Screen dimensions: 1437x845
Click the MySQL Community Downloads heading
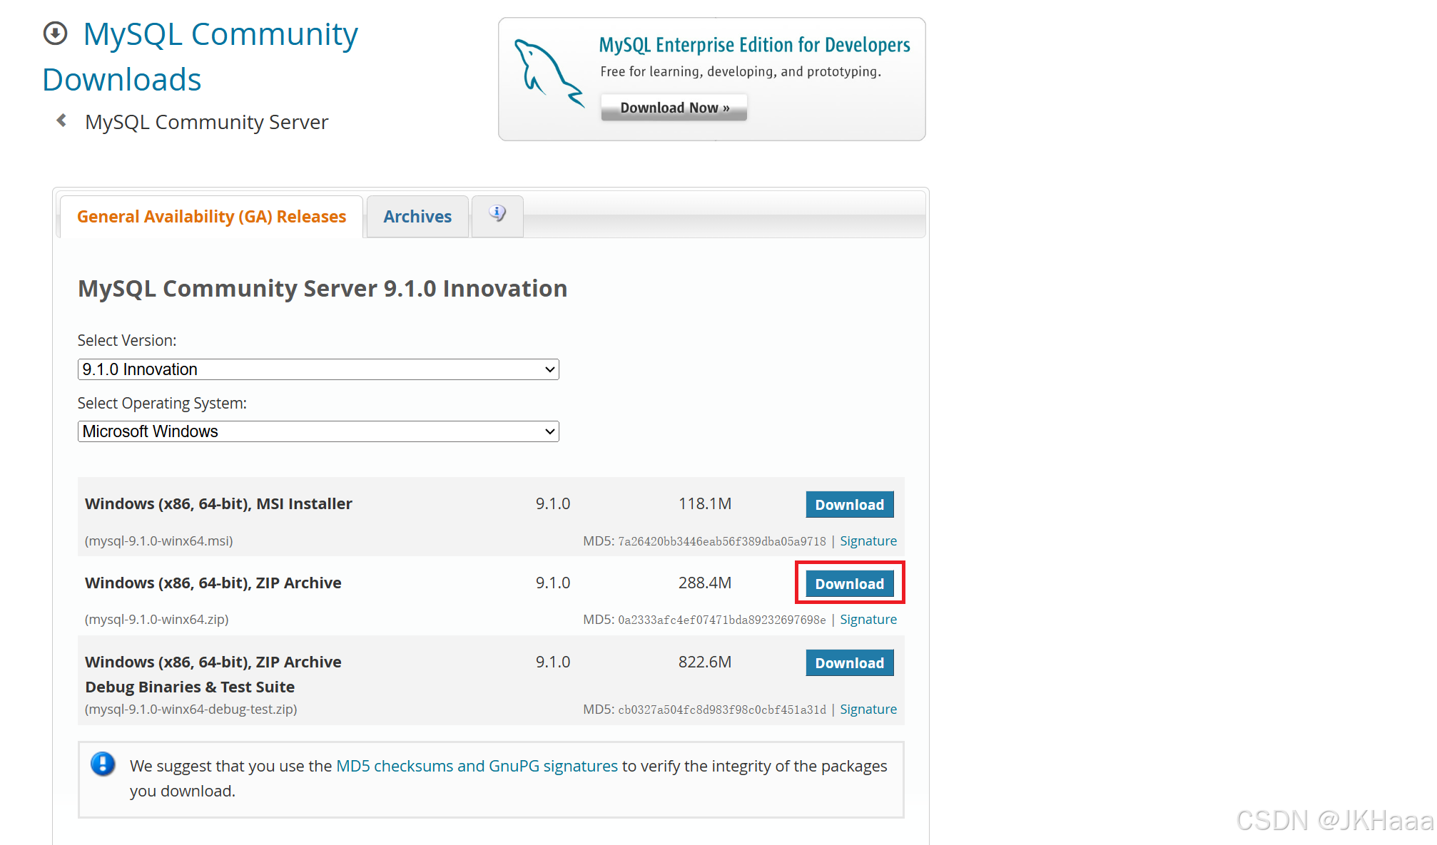pos(200,57)
